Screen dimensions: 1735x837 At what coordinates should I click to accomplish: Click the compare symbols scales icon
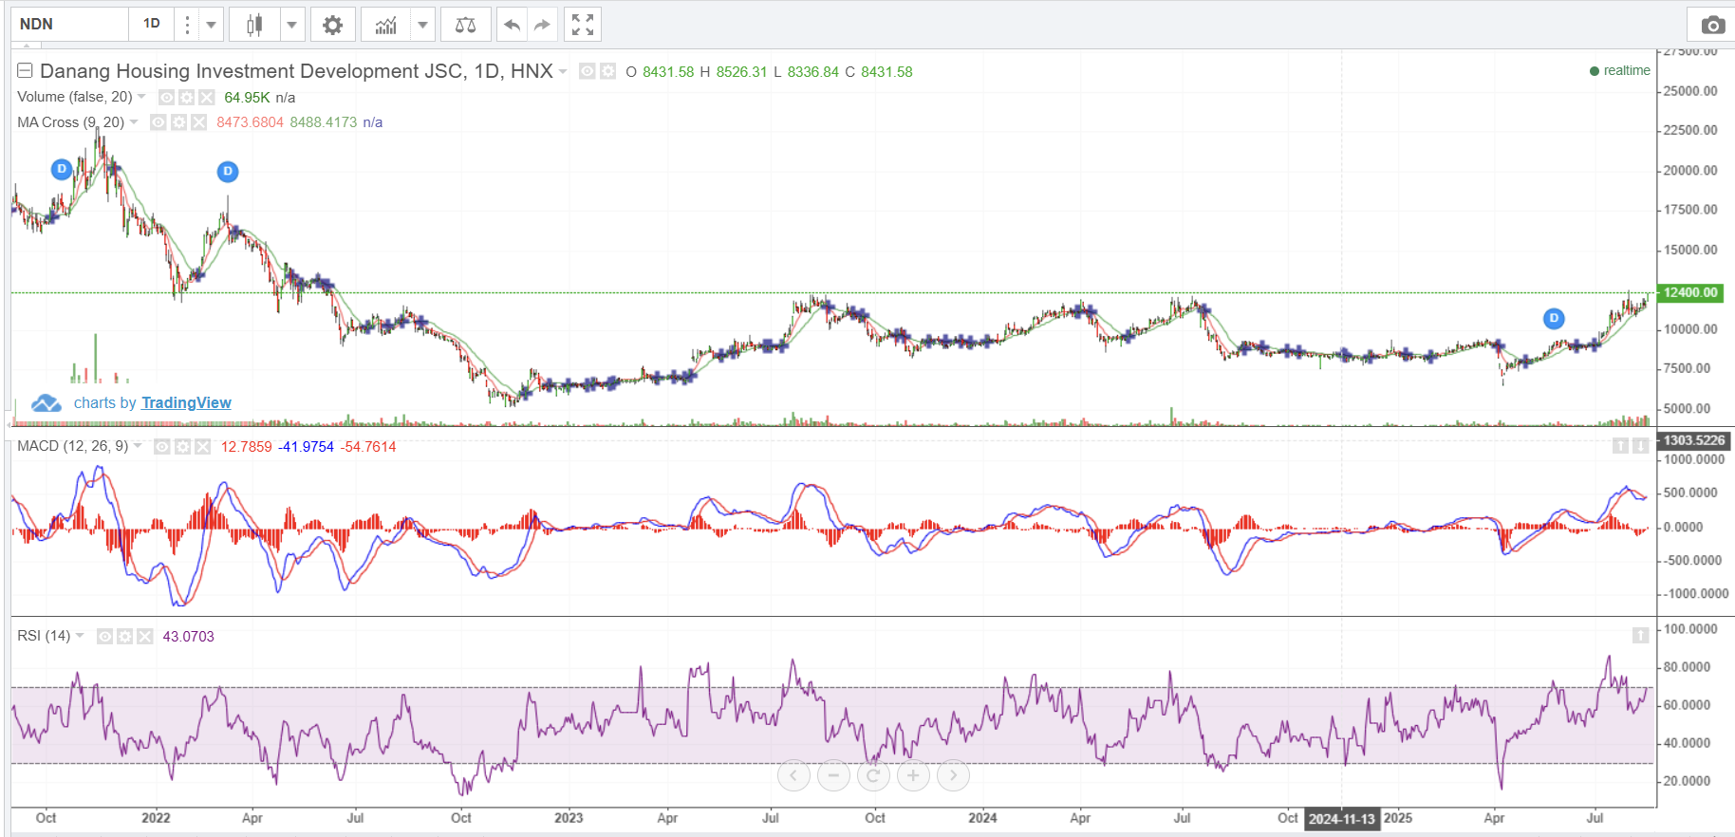pos(465,25)
